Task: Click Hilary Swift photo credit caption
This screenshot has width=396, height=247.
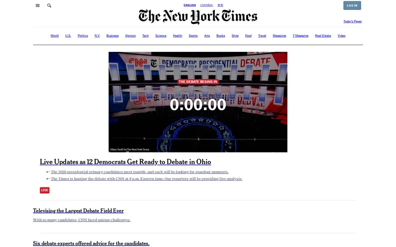Action: point(130,149)
